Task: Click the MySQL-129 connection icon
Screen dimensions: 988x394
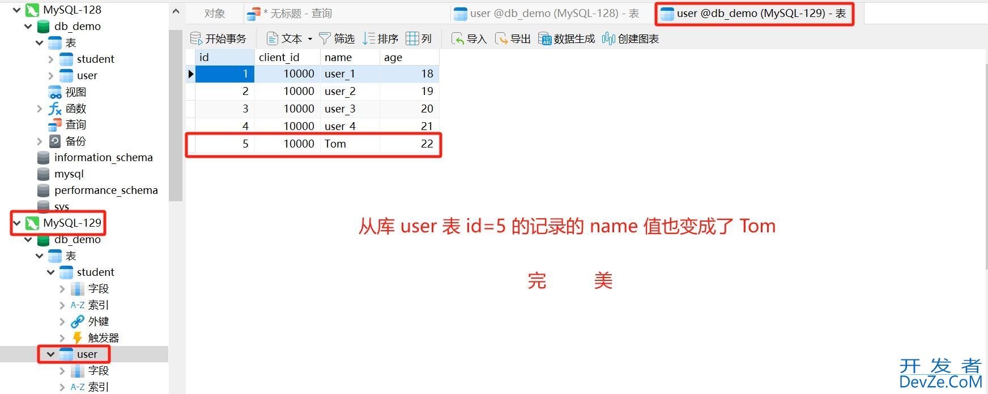Action: [32, 223]
